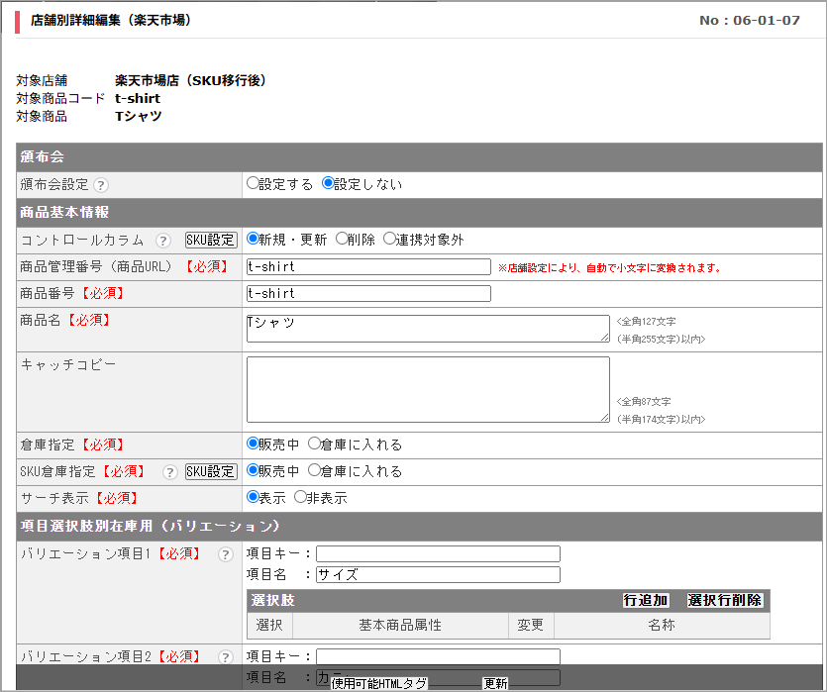
Task: Select 販売中 in the 倉庫指定 row
Action: [253, 444]
